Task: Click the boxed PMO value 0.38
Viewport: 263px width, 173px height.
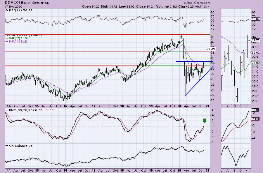Action: 255,110
